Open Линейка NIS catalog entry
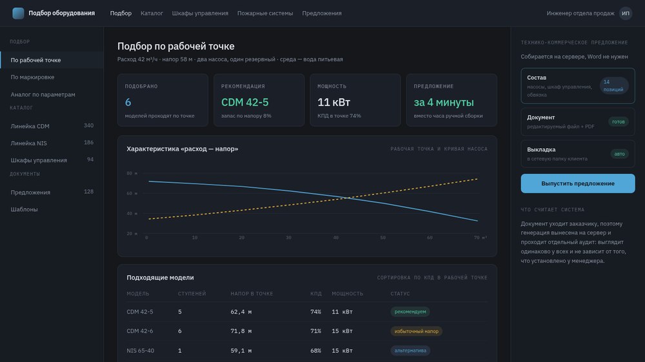The height and width of the screenshot is (362, 645). (52, 143)
